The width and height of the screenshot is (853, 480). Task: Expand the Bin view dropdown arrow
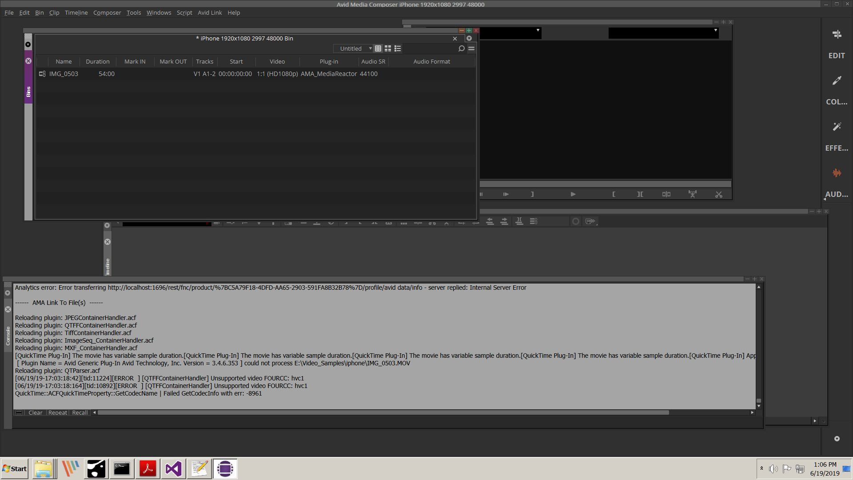370,48
